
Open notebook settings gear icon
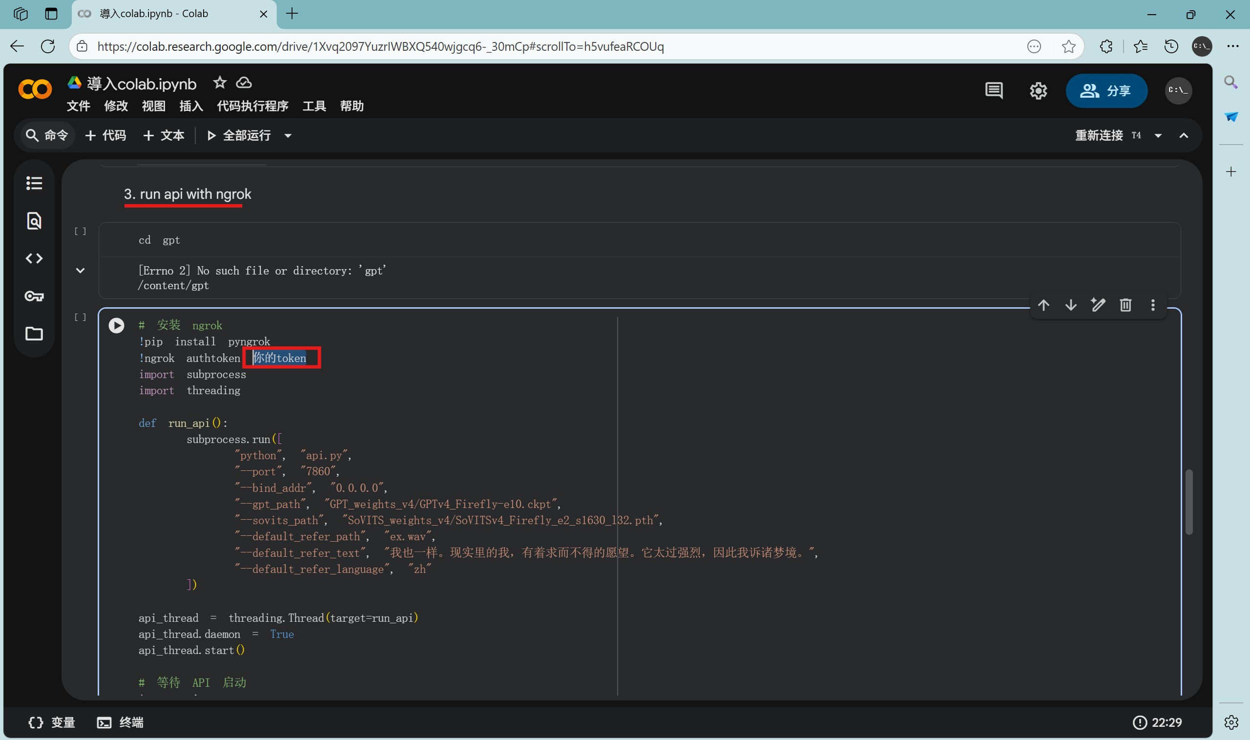pyautogui.click(x=1038, y=91)
